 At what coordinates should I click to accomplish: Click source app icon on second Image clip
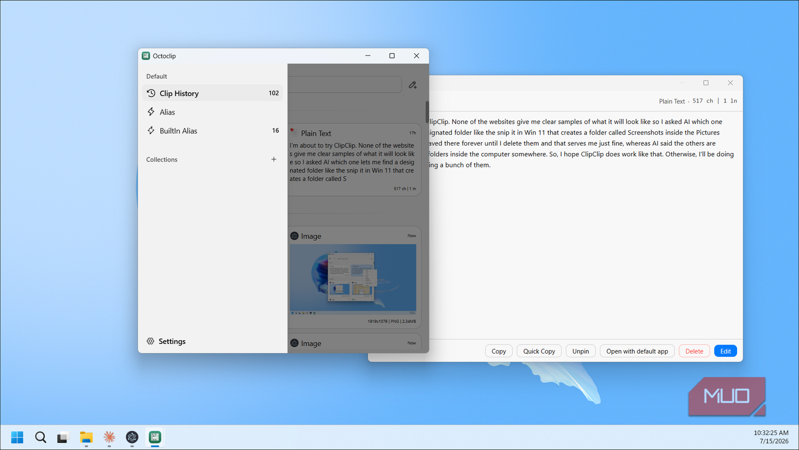(294, 343)
